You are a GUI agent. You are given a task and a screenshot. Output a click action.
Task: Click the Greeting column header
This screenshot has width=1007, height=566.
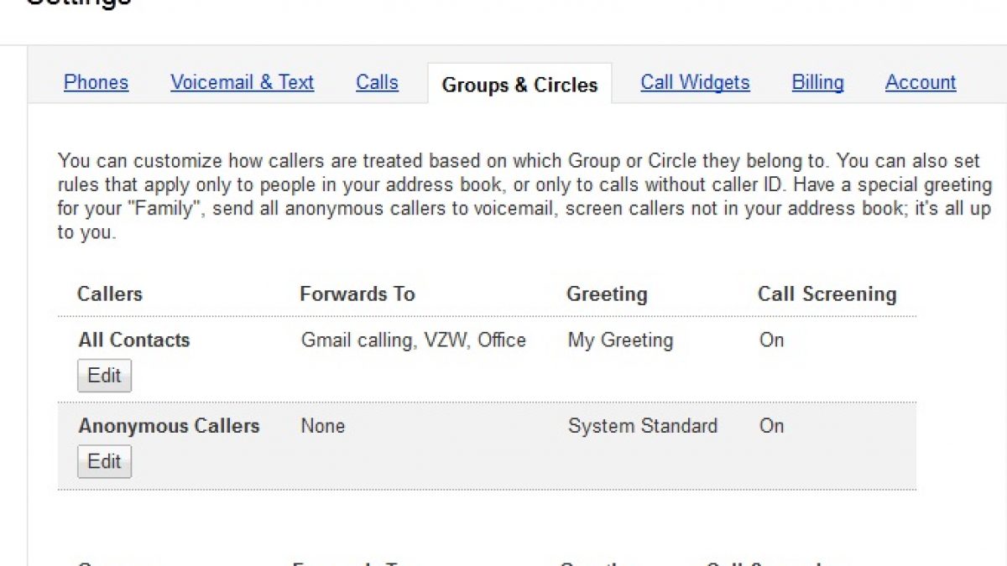tap(607, 294)
